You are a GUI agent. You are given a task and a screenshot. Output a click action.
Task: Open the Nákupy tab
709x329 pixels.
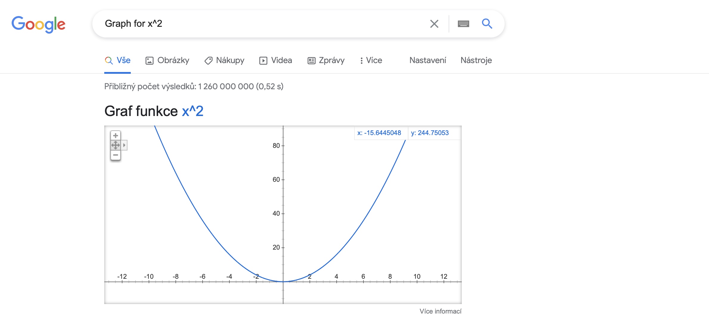pos(224,60)
